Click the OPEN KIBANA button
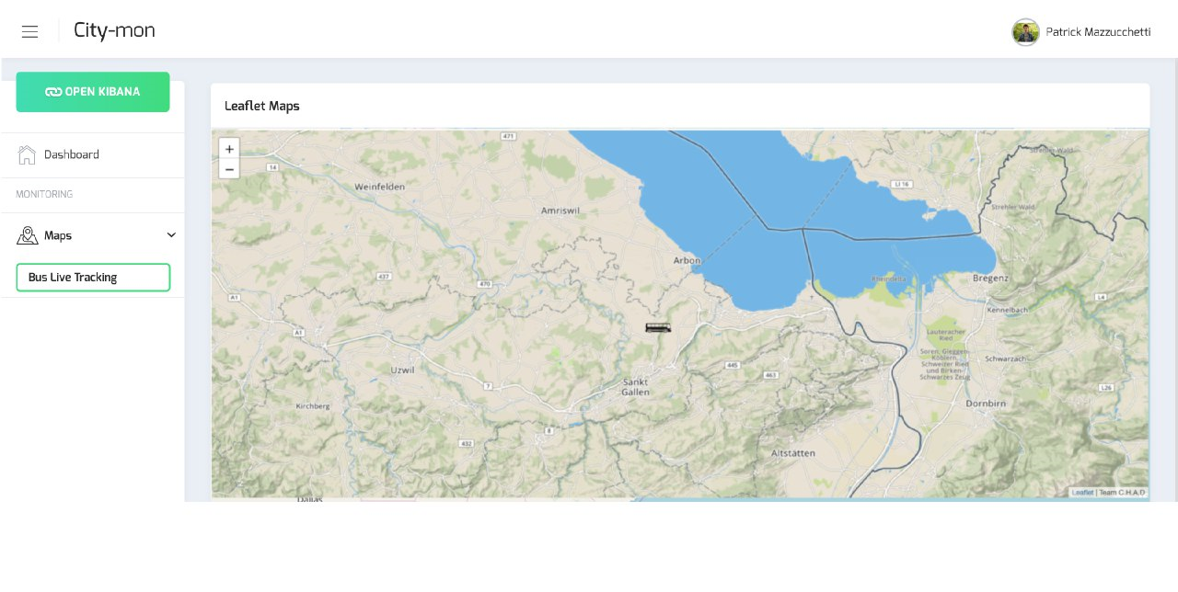The height and width of the screenshot is (592, 1178). (93, 92)
